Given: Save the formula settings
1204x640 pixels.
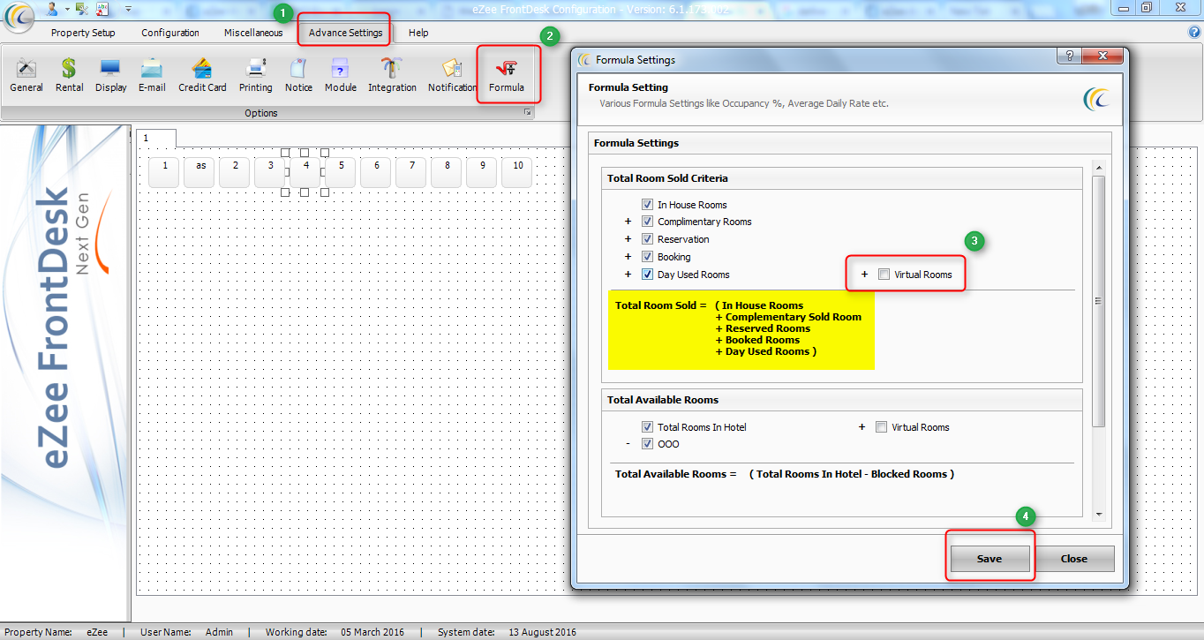Looking at the screenshot, I should click(990, 559).
